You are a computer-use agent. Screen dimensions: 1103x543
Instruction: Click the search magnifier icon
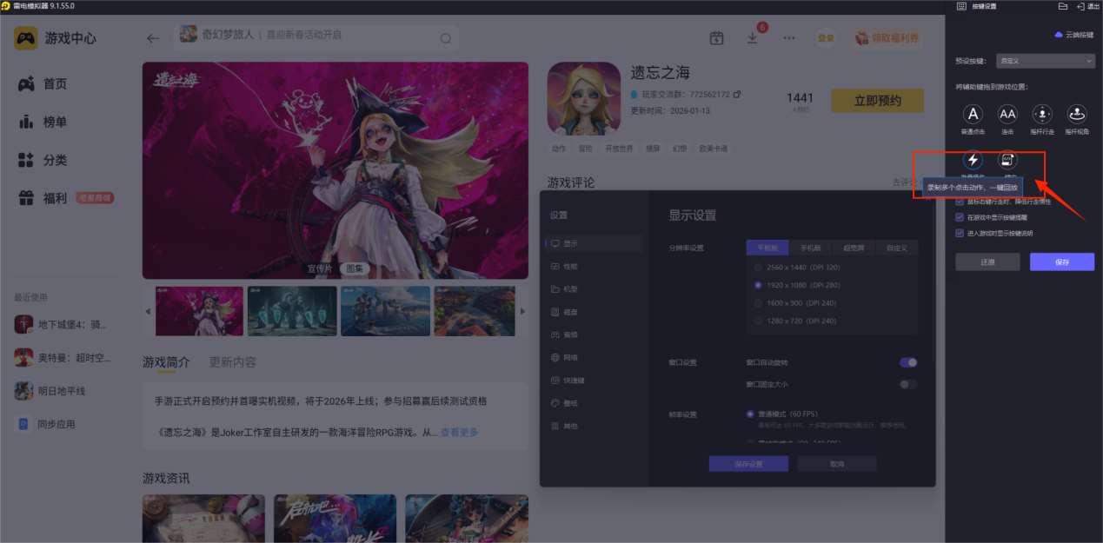point(446,38)
